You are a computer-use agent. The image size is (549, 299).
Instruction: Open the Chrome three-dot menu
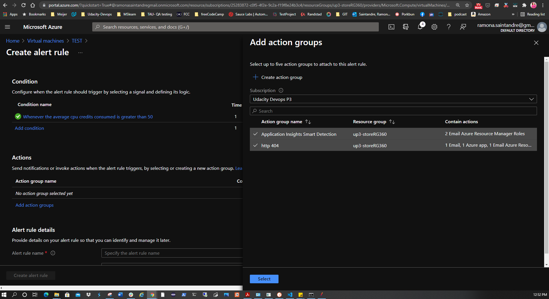coord(543,5)
